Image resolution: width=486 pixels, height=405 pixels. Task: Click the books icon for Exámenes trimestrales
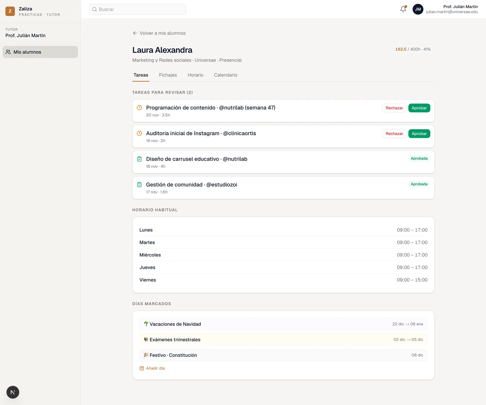point(146,339)
